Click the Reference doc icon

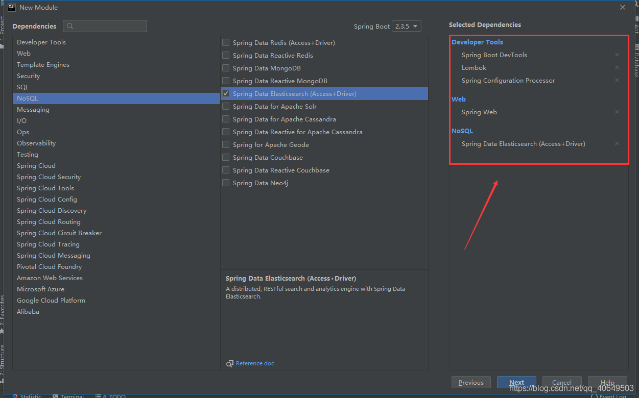(x=230, y=363)
